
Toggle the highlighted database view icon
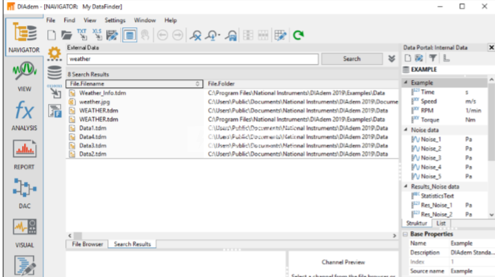pos(129,35)
